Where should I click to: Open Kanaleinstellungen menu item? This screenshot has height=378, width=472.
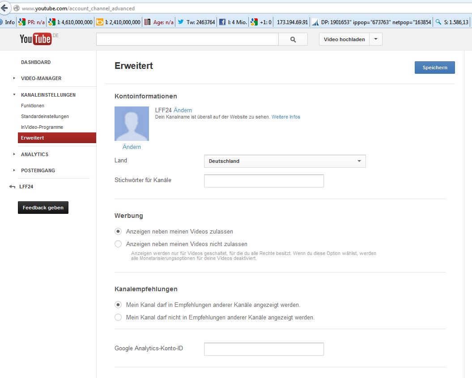pyautogui.click(x=48, y=95)
